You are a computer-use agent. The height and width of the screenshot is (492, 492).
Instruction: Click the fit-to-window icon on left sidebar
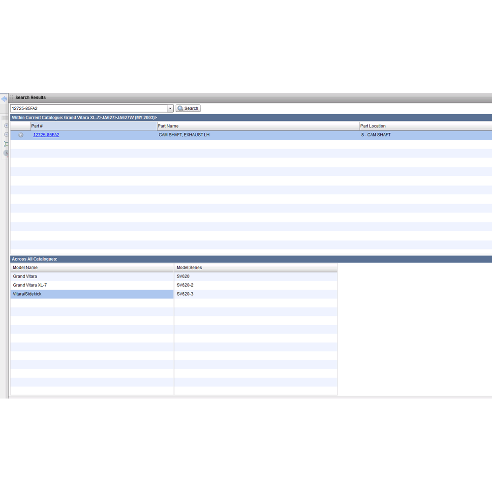(x=6, y=144)
